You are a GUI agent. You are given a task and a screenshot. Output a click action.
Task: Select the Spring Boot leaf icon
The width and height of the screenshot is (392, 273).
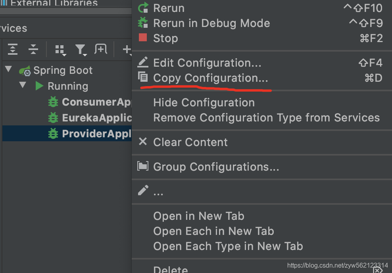coord(25,71)
